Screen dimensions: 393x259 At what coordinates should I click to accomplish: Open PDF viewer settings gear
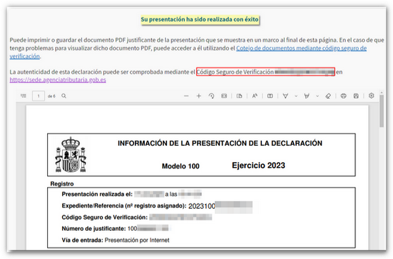371,95
